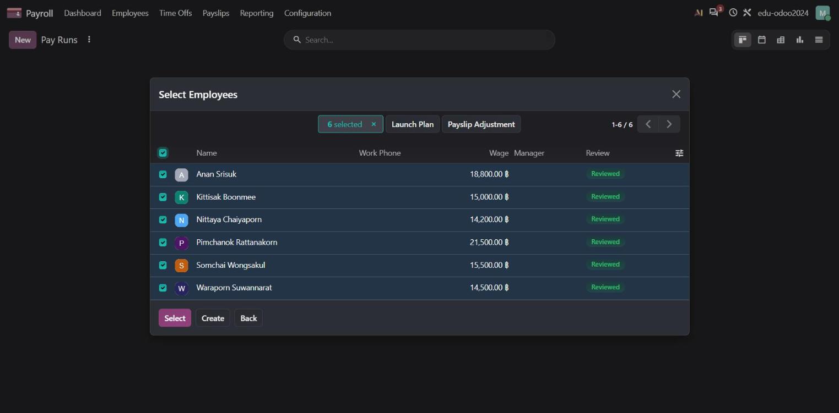Open the Configuration menu
The width and height of the screenshot is (839, 413).
pos(307,13)
